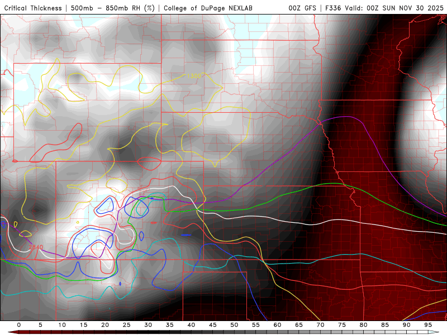Click the '75' value on color scale
447x335 pixels.
click(342, 325)
